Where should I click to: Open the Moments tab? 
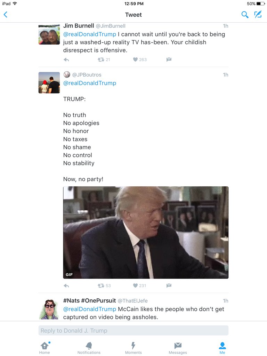coord(133,348)
